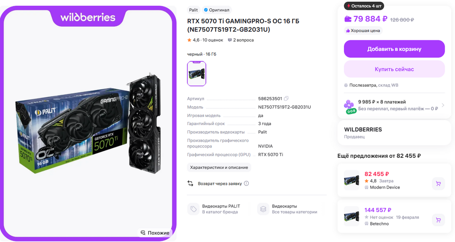Image resolution: width=455 pixels, height=242 pixels.
Task: Open the Видеокарты PALIT brand catalog tag icon
Action: click(193, 209)
